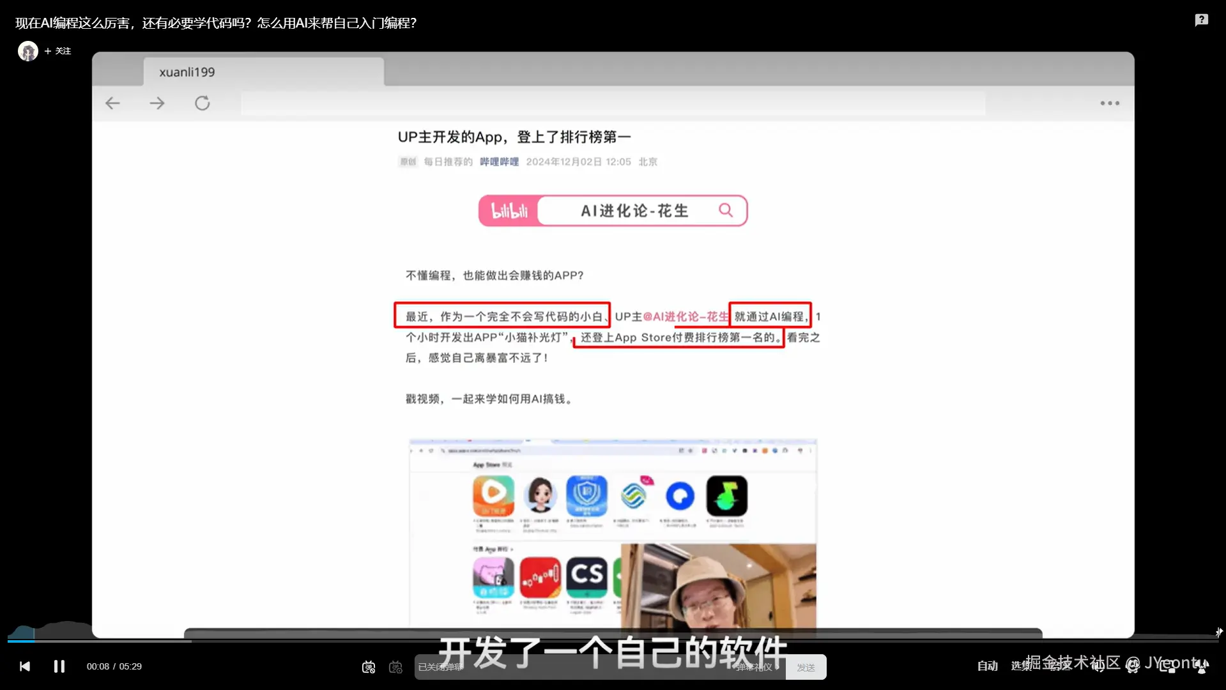Open the help icon at top right

point(1201,20)
